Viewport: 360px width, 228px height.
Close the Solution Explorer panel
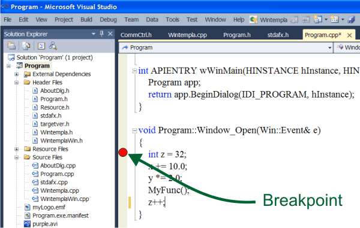click(x=110, y=34)
